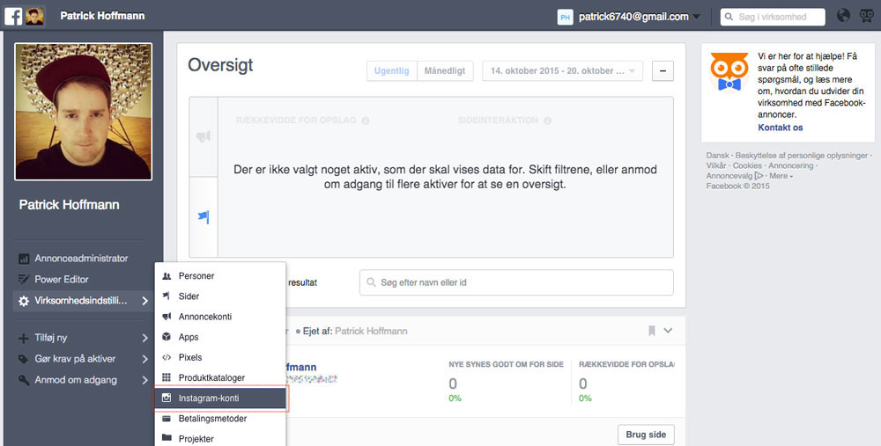
Task: Choose Instagram-konti in the flyout menu
Action: (x=220, y=398)
